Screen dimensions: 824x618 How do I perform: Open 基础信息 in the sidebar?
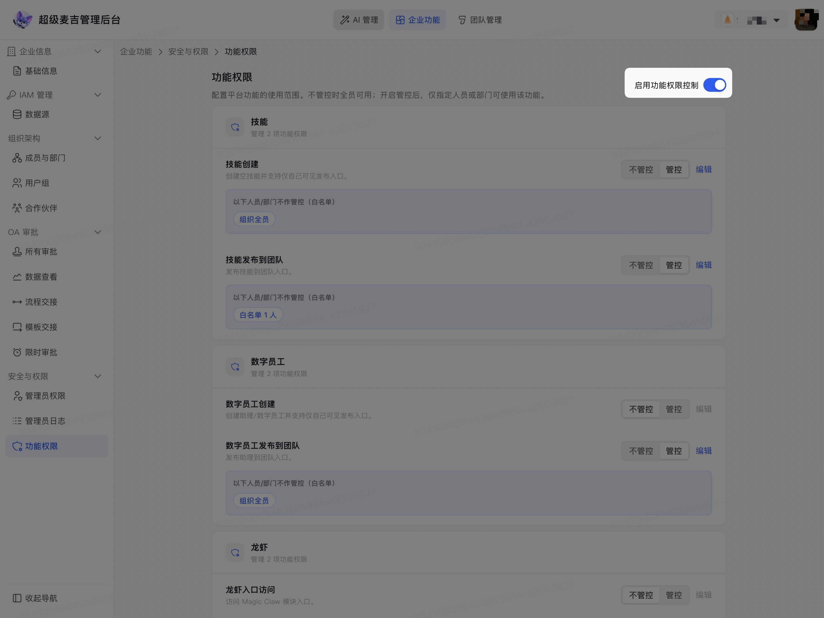[57, 71]
